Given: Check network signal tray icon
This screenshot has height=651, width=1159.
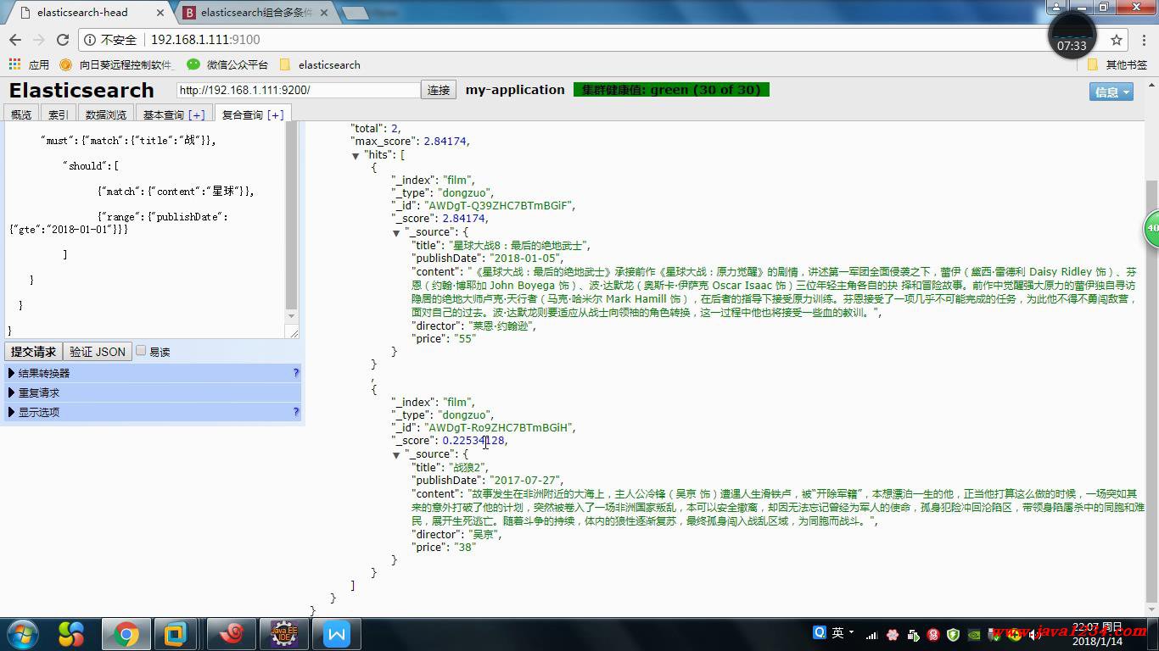Looking at the screenshot, I should [871, 635].
